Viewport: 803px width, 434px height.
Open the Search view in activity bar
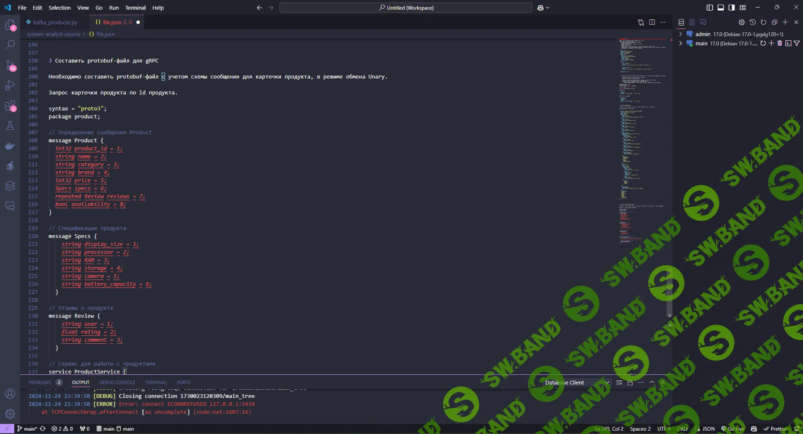(x=10, y=45)
